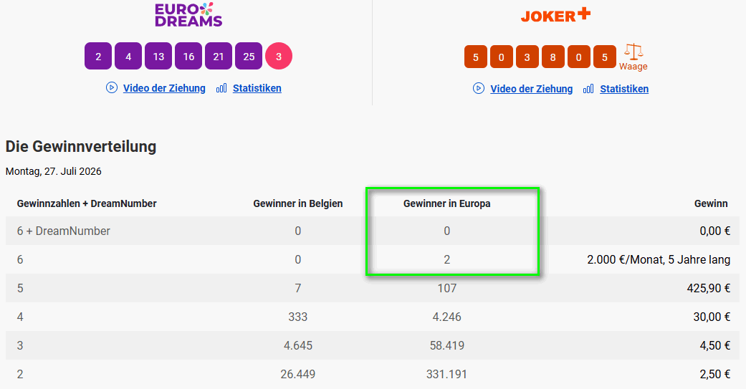Click the EuroDreams logo
The image size is (746, 389).
pos(188,15)
